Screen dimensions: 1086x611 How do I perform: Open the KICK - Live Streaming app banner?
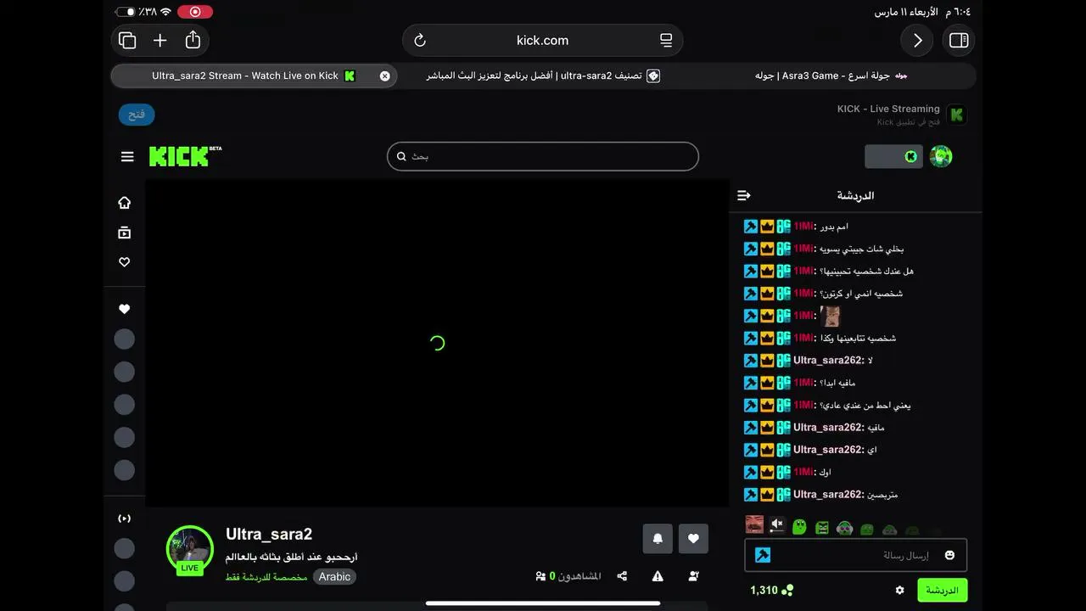point(901,115)
